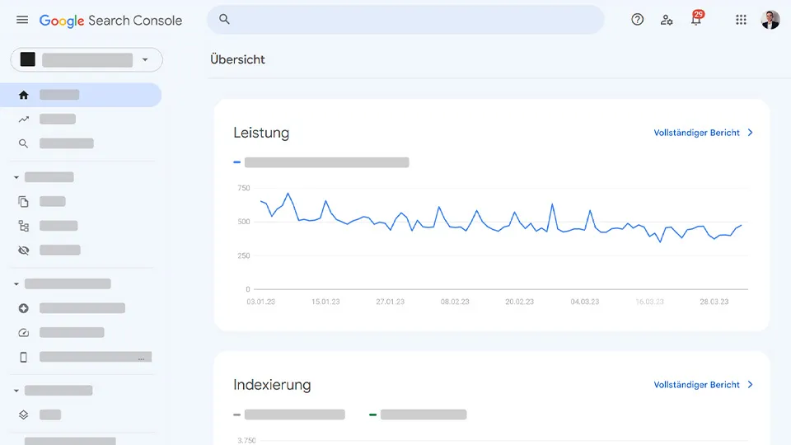Screen dimensions: 791x445
Task: Select the home overview sidebar item
Action: (81, 95)
